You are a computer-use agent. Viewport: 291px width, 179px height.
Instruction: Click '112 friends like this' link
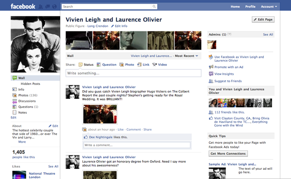click(229, 112)
